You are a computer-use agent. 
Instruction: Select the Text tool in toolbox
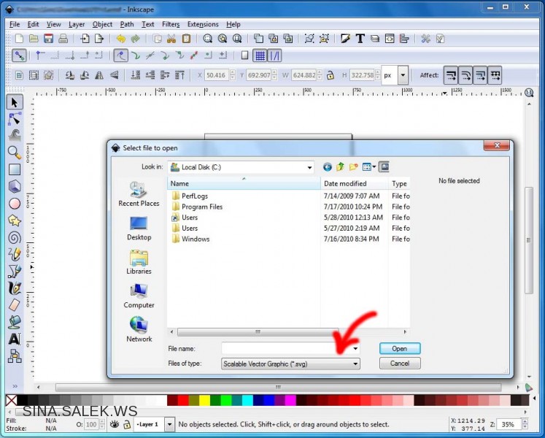15,339
